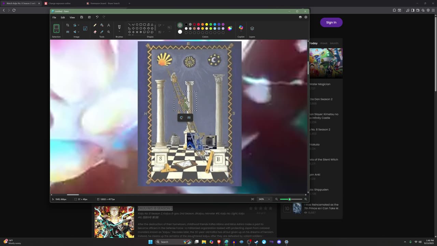This screenshot has height=246, width=437.
Task: Open I Was Reincarnated as the 7th Prince
Action: (x=322, y=206)
